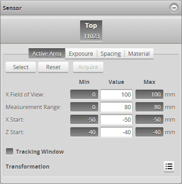This screenshot has width=182, height=184.
Task: Click the X Field of View label
Action: (25, 94)
